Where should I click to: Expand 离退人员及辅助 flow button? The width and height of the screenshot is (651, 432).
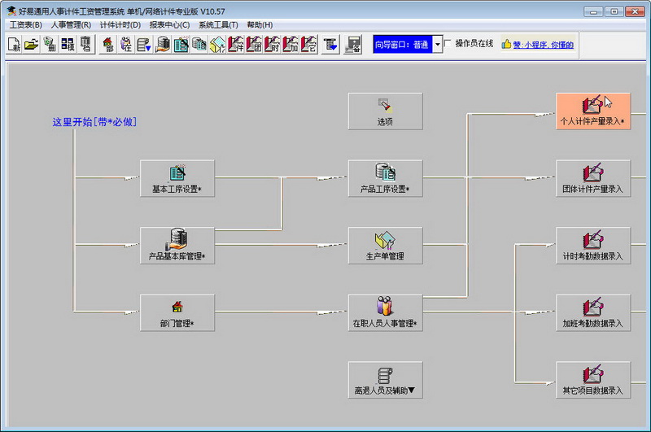click(x=385, y=380)
